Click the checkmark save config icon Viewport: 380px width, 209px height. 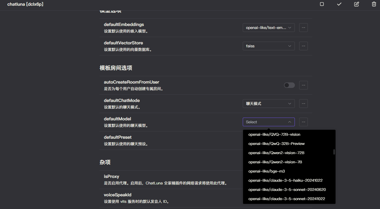(339, 4)
